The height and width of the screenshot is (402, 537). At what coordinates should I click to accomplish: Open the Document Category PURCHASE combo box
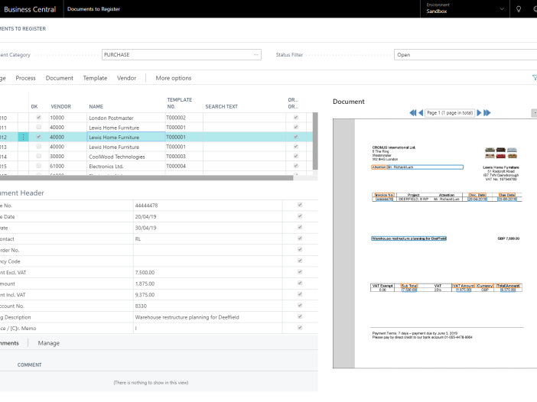pyautogui.click(x=181, y=55)
